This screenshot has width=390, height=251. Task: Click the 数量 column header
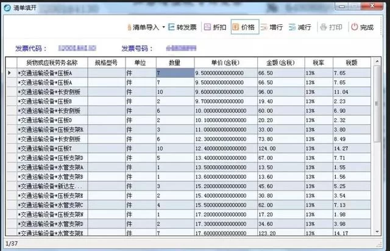[x=174, y=63]
